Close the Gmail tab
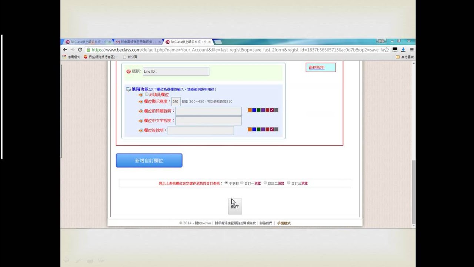The width and height of the screenshot is (474, 267). pos(160,42)
